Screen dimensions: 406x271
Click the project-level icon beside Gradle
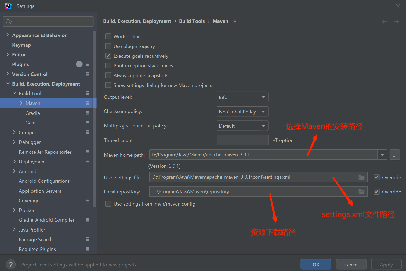tap(88, 113)
